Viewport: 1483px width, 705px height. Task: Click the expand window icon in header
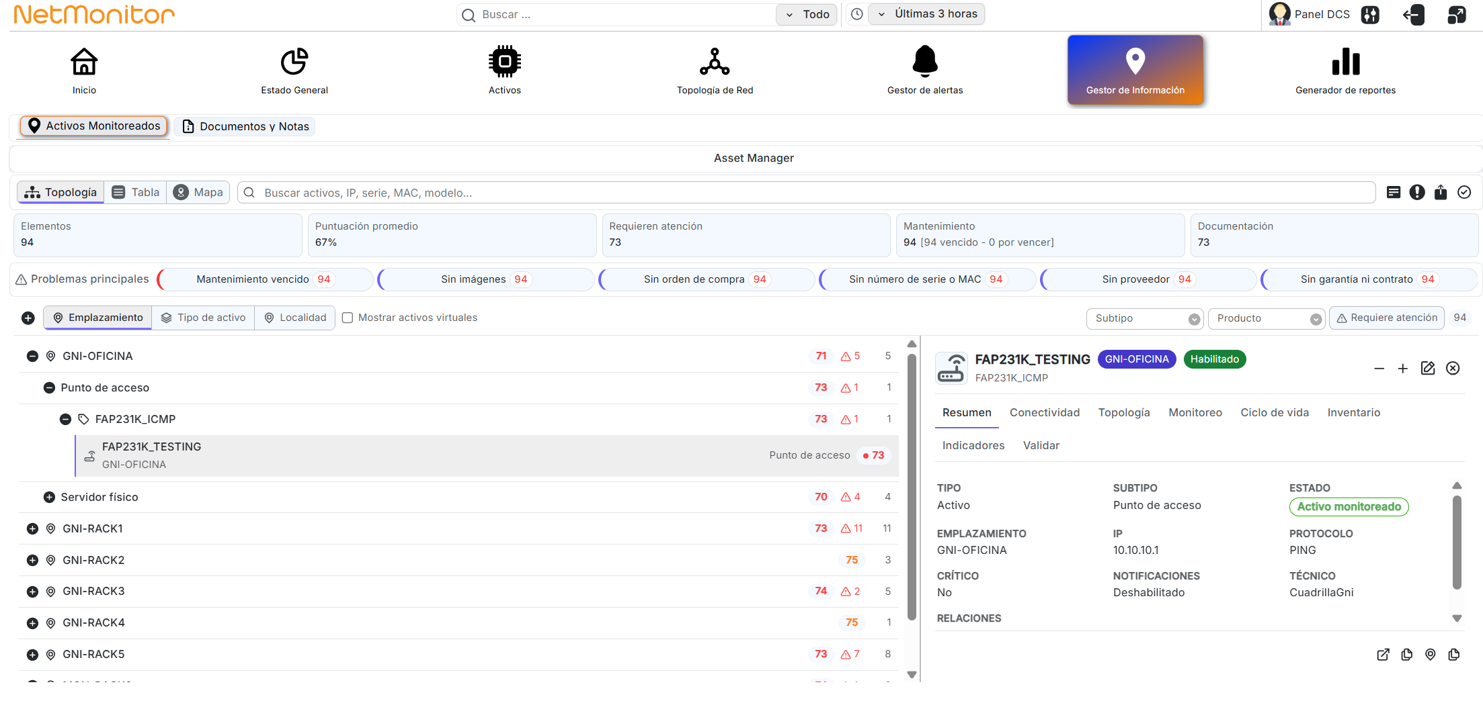1457,15
